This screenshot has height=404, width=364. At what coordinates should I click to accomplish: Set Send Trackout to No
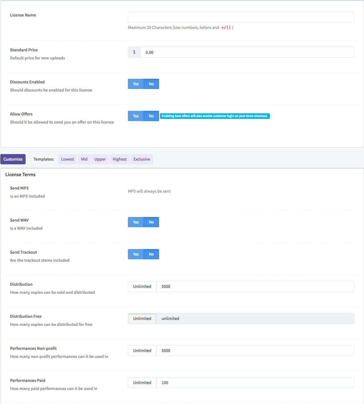point(151,254)
